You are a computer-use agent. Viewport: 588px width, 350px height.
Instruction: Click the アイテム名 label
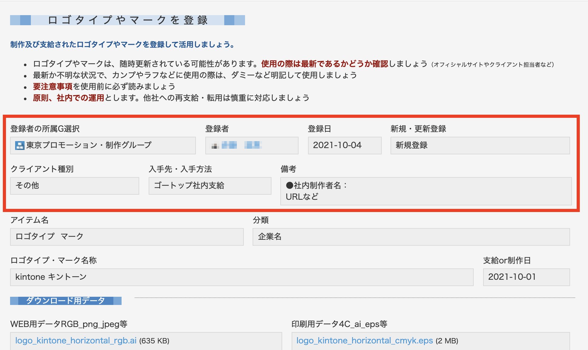point(29,220)
